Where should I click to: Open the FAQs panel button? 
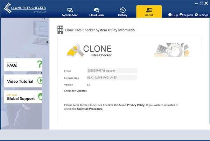23,65
